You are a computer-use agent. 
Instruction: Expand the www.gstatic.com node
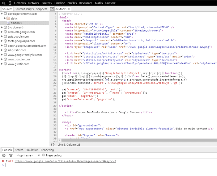[x=2, y=64]
